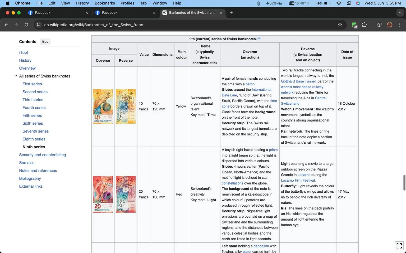Image resolution: width=406 pixels, height=253 pixels.
Task: Go to Security and counterfeiting section
Action: point(42,155)
